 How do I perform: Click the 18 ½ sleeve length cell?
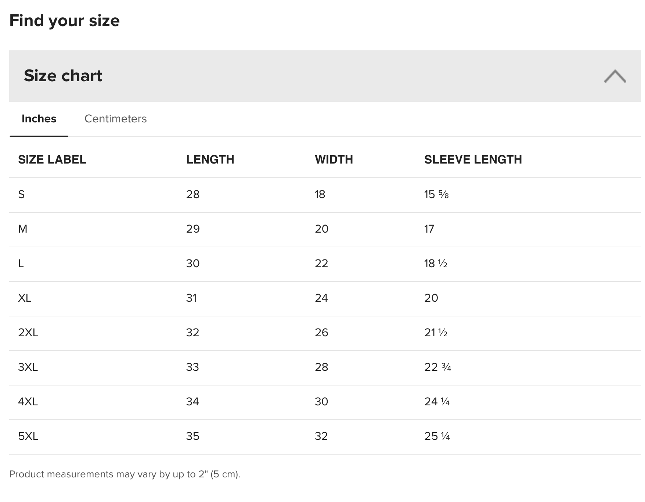pos(436,263)
